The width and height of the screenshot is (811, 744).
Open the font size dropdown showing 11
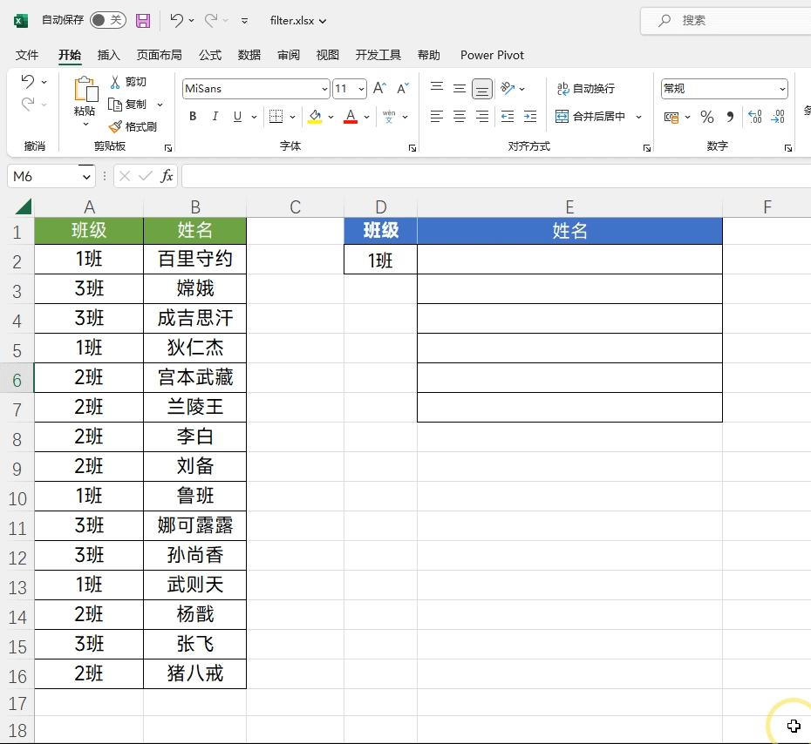click(x=363, y=88)
